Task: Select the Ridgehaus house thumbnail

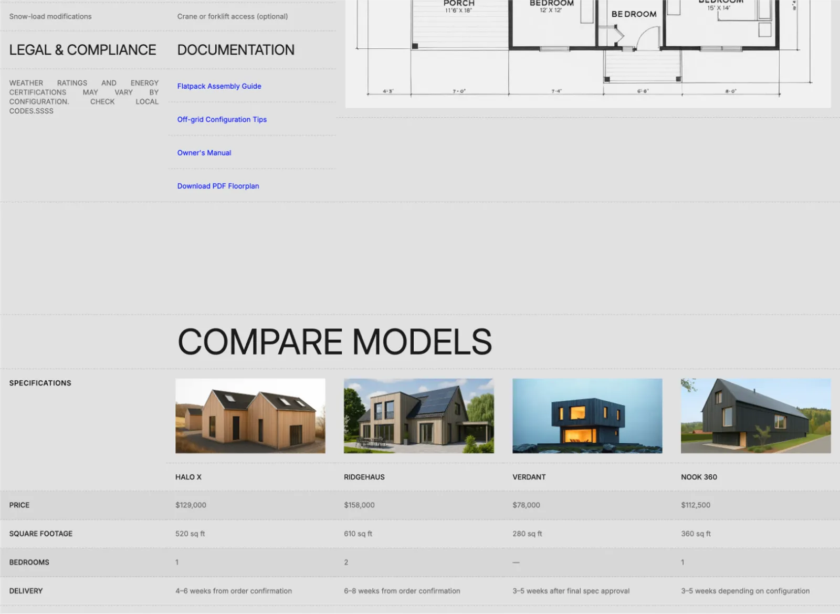Action: [418, 415]
